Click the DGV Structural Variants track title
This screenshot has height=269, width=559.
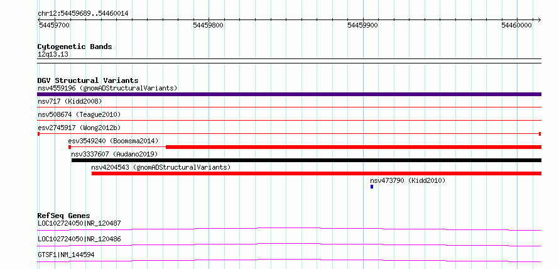pyautogui.click(x=88, y=80)
